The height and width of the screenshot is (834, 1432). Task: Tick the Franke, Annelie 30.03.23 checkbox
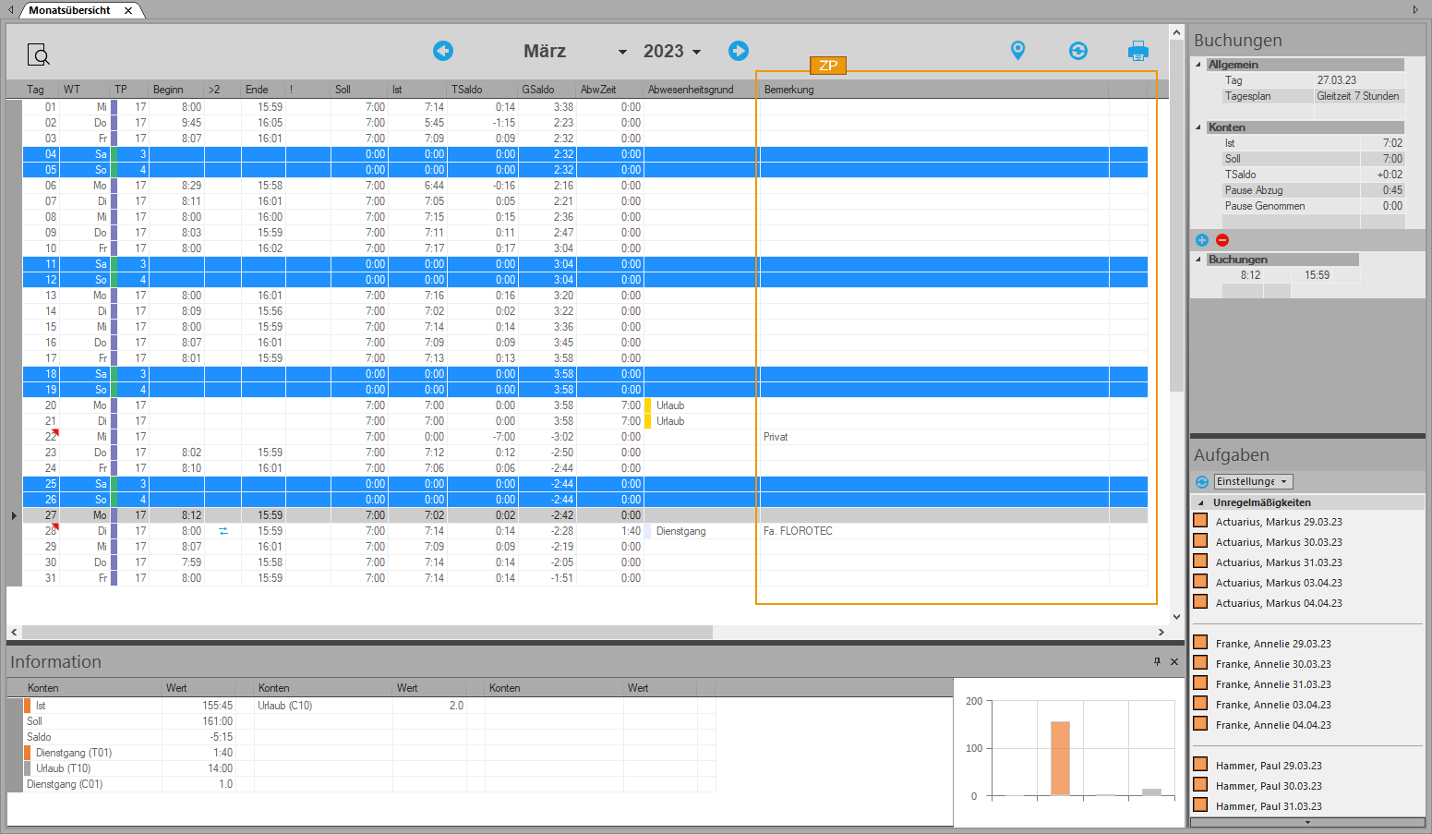pos(1200,663)
